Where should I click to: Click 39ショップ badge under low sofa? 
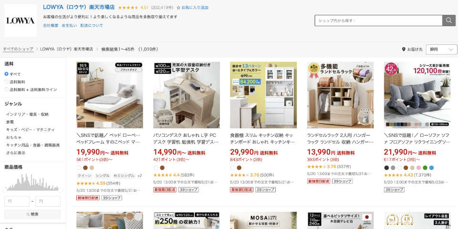click(394, 189)
